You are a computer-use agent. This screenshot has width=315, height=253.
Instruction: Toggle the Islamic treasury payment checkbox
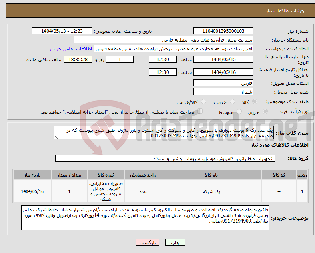200,111
